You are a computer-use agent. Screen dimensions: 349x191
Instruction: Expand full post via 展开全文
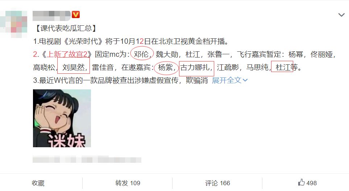pos(227,80)
